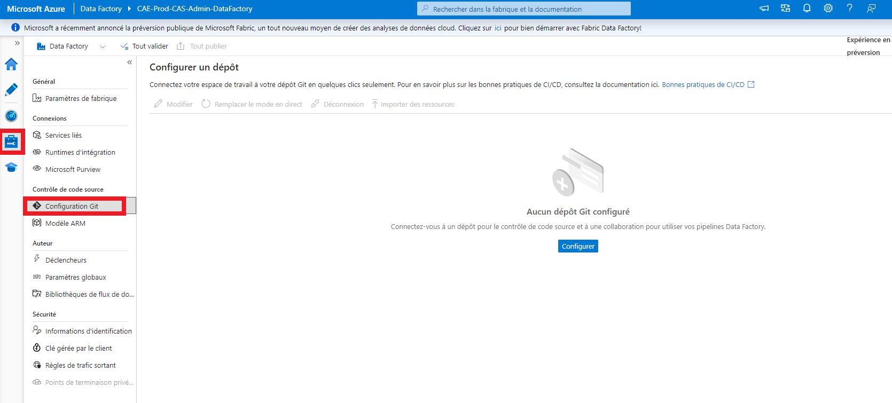Click Tout valider in toolbar
Viewport: 892px width, 403px height.
point(144,46)
